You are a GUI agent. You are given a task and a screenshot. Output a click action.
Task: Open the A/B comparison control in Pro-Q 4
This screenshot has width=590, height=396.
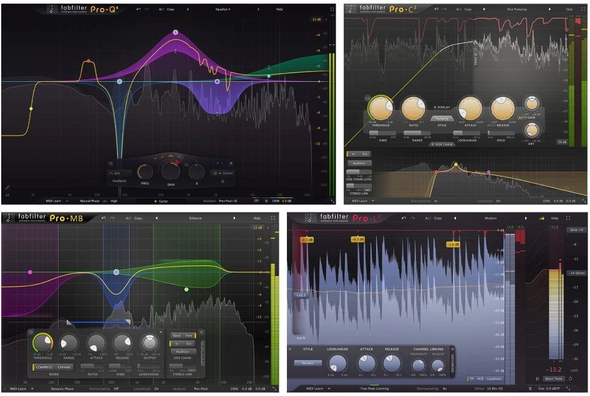pyautogui.click(x=162, y=8)
